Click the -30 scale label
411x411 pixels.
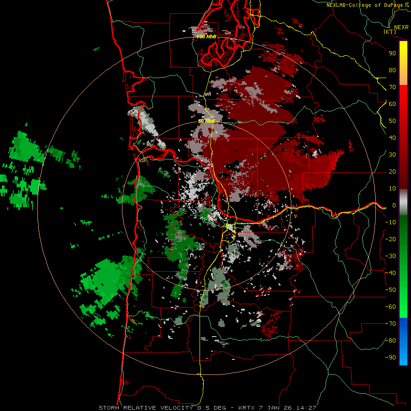click(x=390, y=256)
